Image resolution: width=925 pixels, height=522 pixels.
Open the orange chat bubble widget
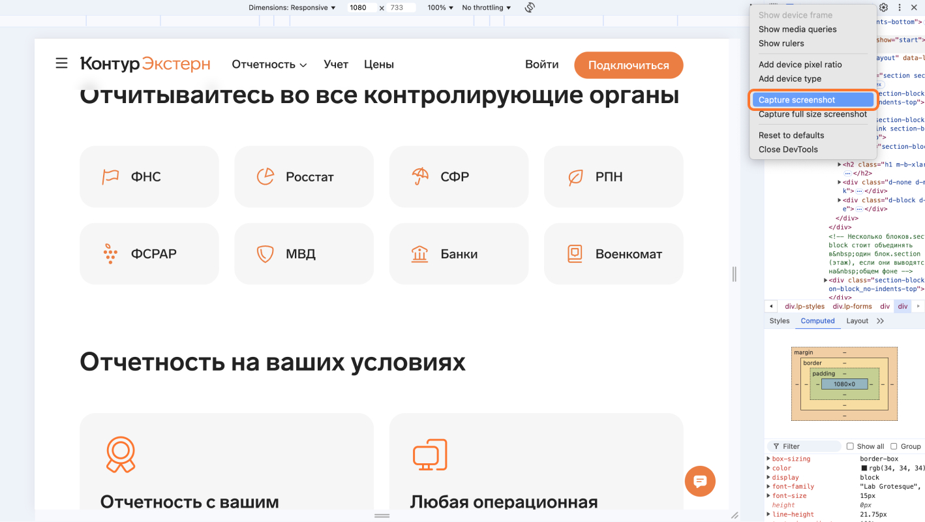700,482
